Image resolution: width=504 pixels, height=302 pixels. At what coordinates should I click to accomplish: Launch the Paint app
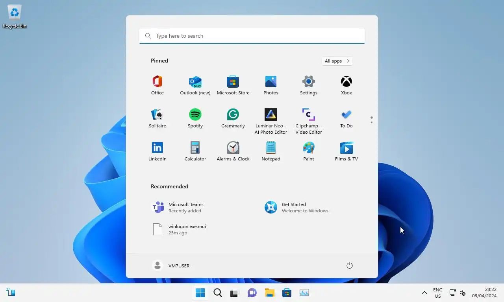point(309,151)
